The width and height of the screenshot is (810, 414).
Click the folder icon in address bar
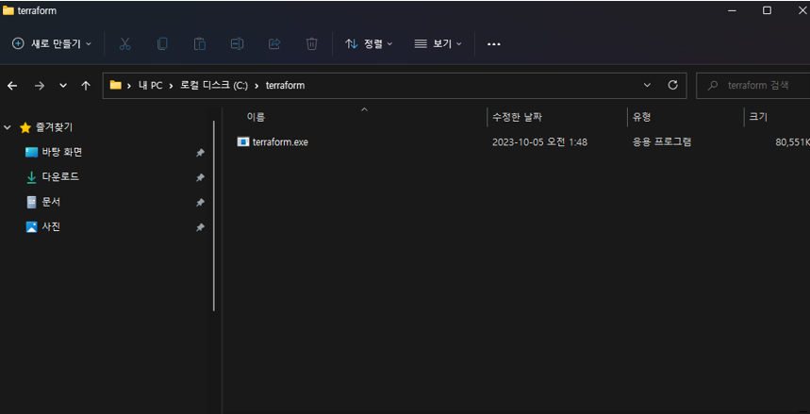[x=115, y=85]
